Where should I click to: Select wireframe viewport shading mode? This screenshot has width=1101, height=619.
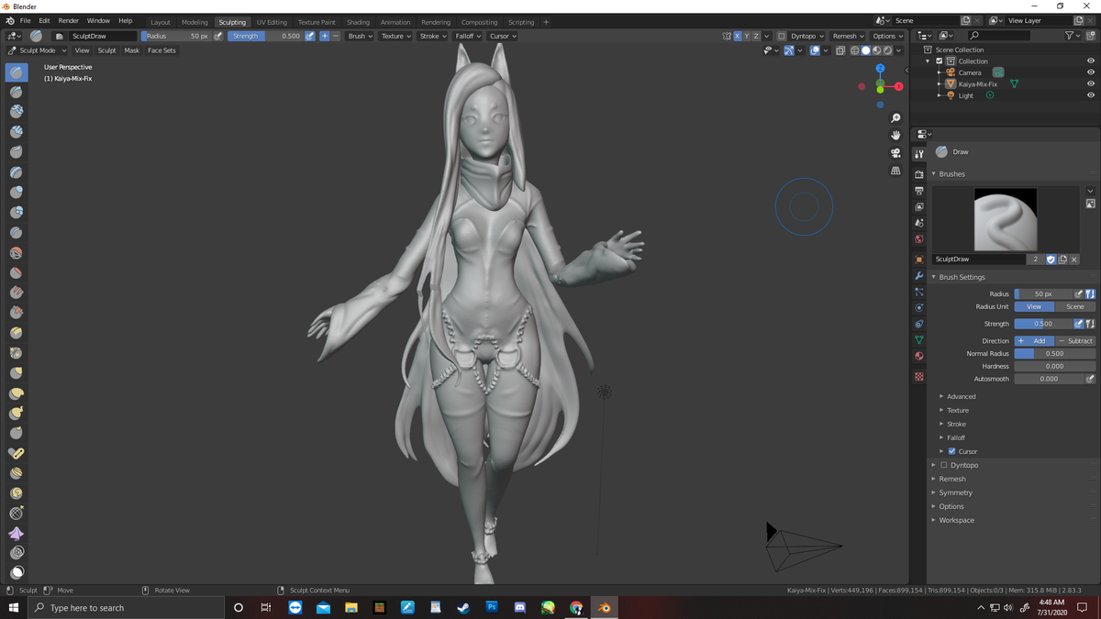click(854, 50)
